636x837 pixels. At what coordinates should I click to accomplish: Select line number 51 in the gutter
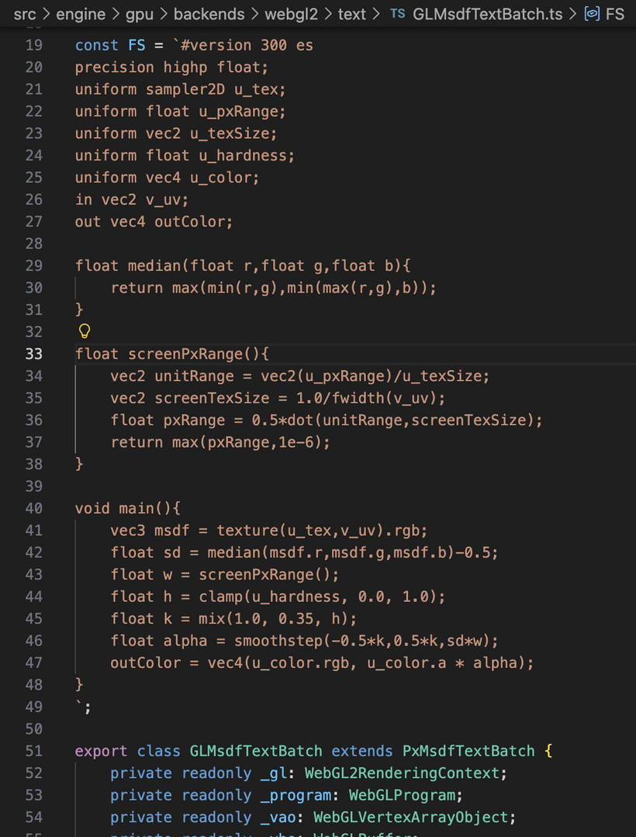[x=34, y=751]
